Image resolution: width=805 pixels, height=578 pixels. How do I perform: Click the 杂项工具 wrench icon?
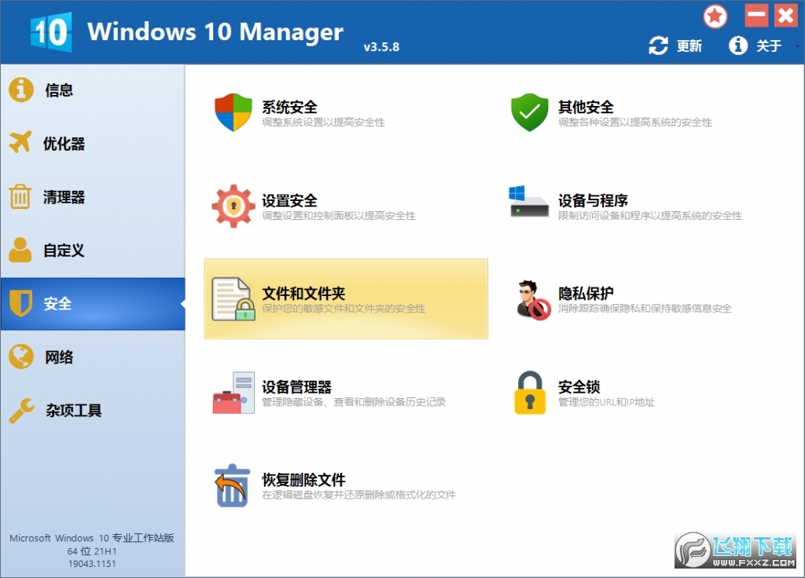(x=21, y=410)
